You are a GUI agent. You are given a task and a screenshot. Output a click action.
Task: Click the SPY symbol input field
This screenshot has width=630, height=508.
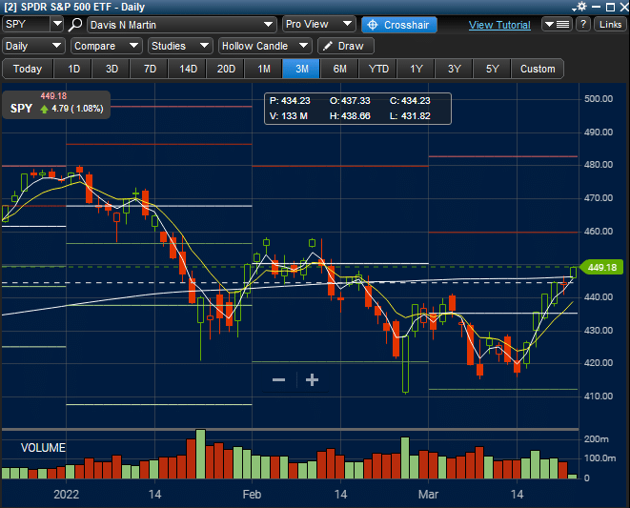tap(27, 24)
